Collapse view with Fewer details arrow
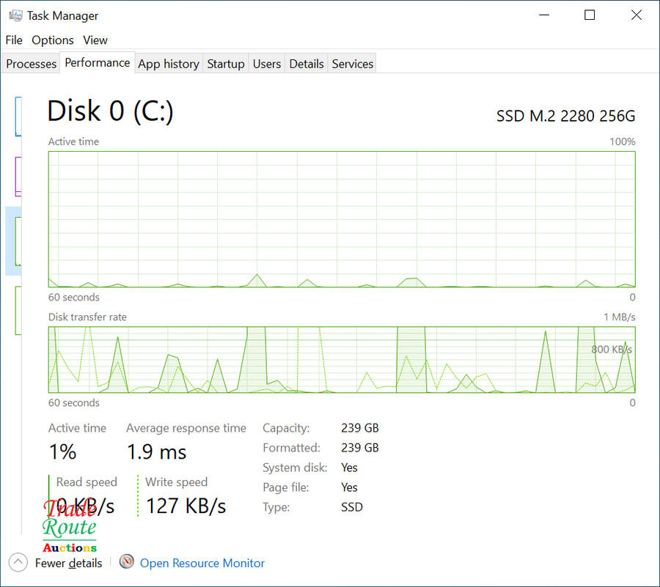 click(18, 563)
